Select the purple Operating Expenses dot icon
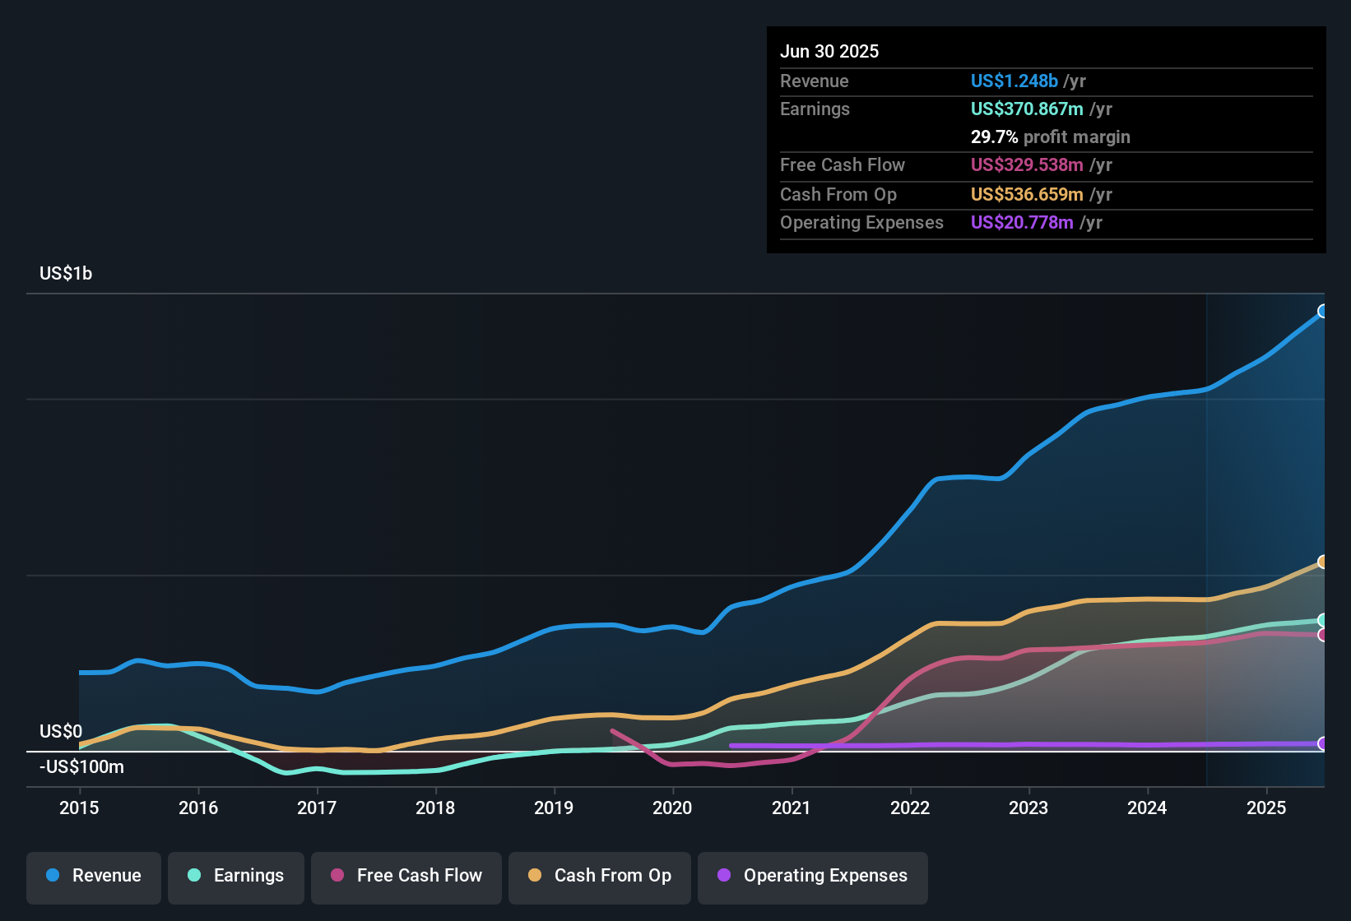This screenshot has width=1351, height=921. click(x=723, y=876)
